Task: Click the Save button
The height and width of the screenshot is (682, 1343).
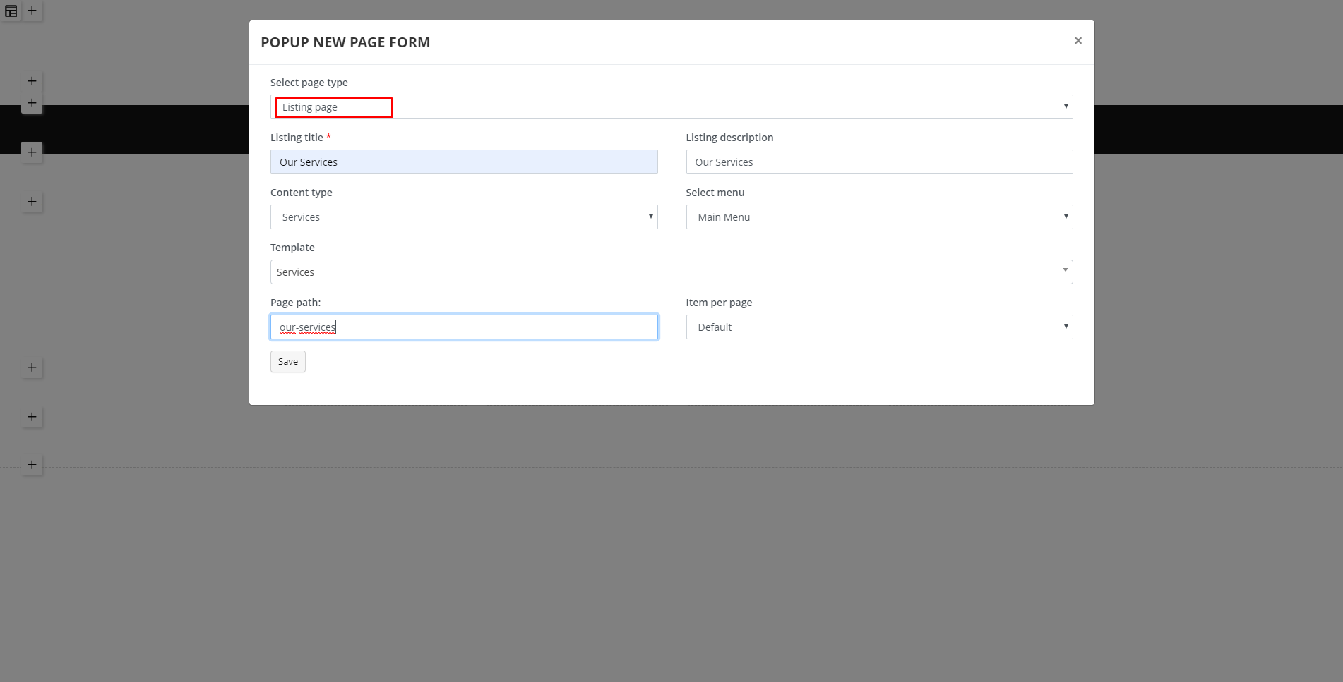Action: (x=288, y=362)
